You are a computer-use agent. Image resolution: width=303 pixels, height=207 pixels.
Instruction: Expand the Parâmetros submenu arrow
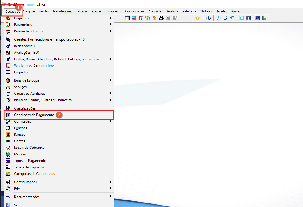[x=111, y=24]
